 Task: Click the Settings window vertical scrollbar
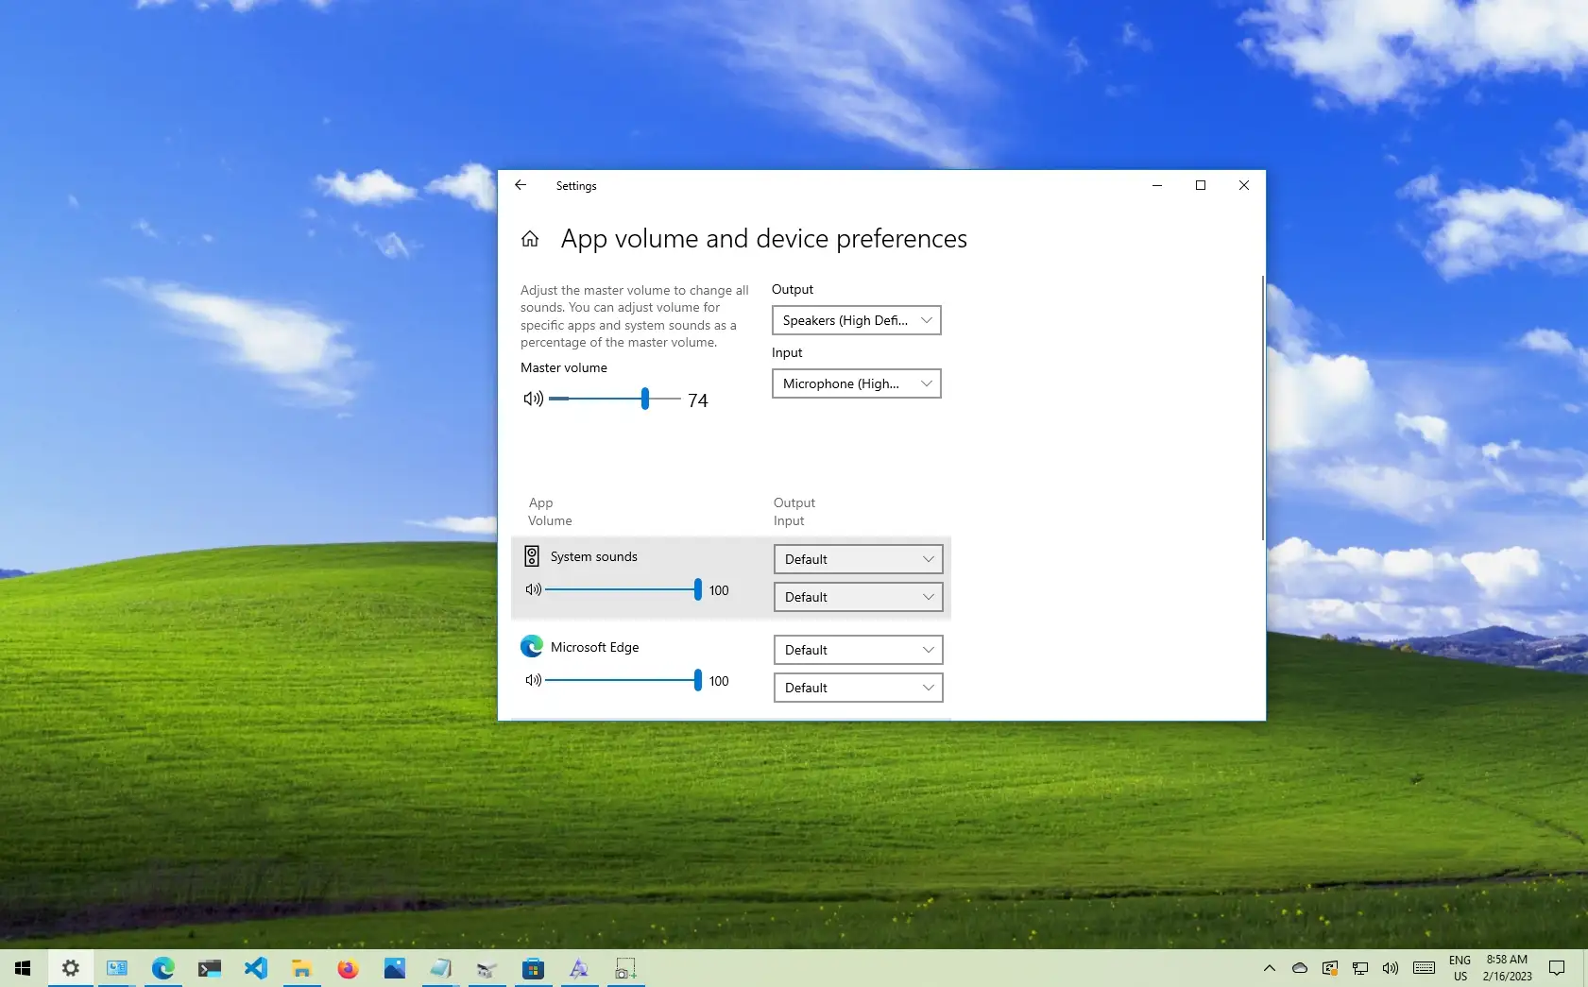click(x=1262, y=408)
